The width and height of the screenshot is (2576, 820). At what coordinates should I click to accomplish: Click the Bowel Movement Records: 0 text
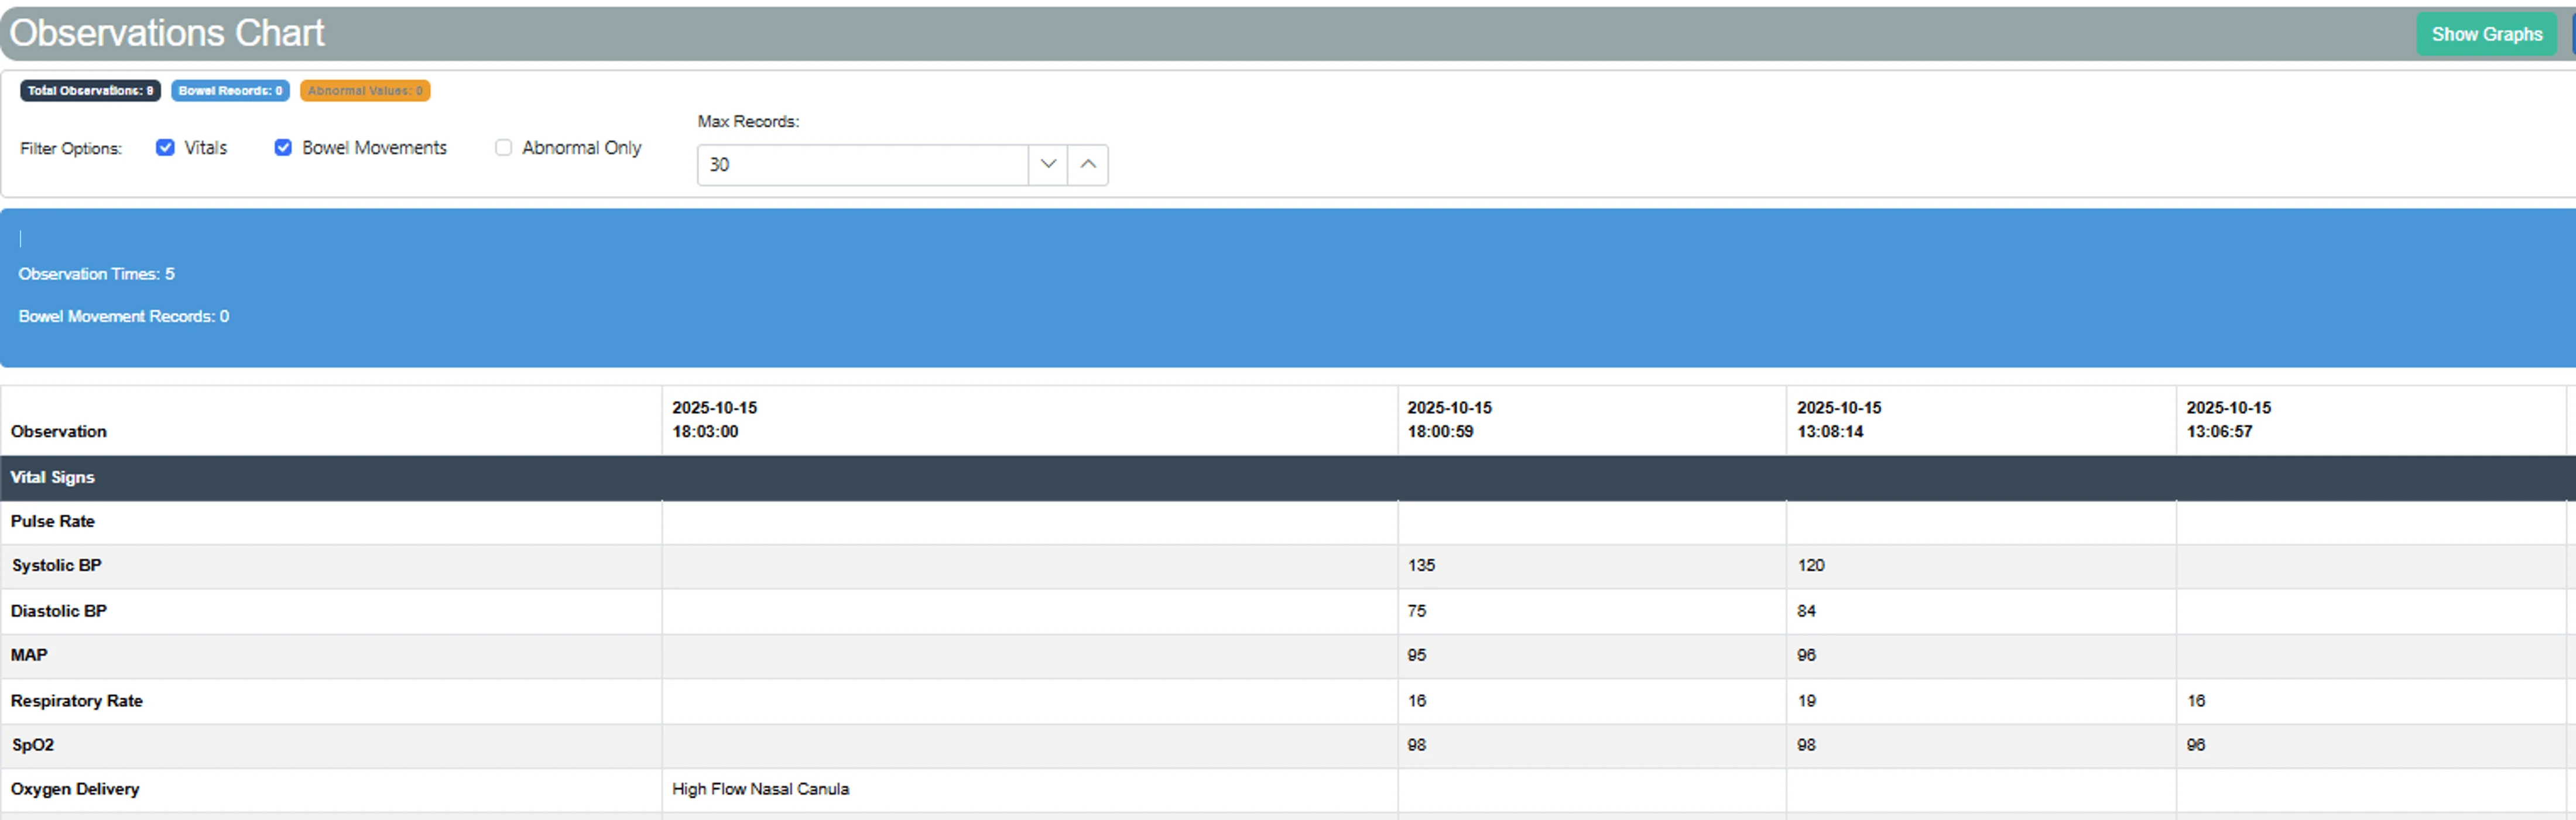tap(124, 316)
